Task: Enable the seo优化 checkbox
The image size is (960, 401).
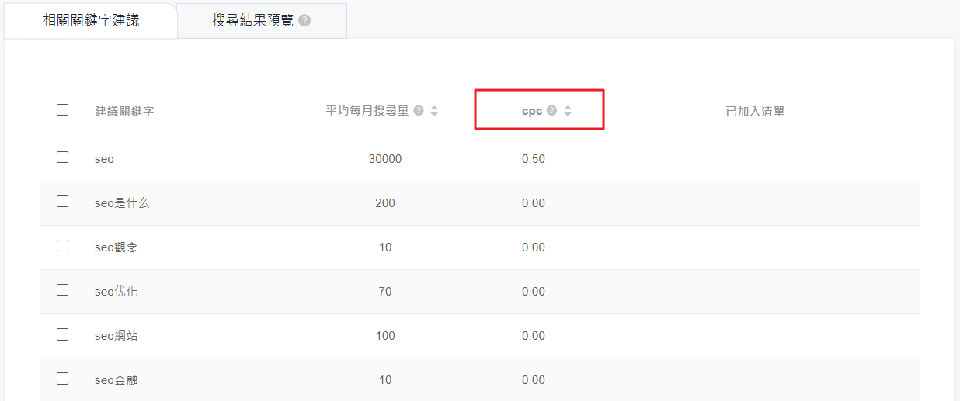Action: click(x=63, y=290)
